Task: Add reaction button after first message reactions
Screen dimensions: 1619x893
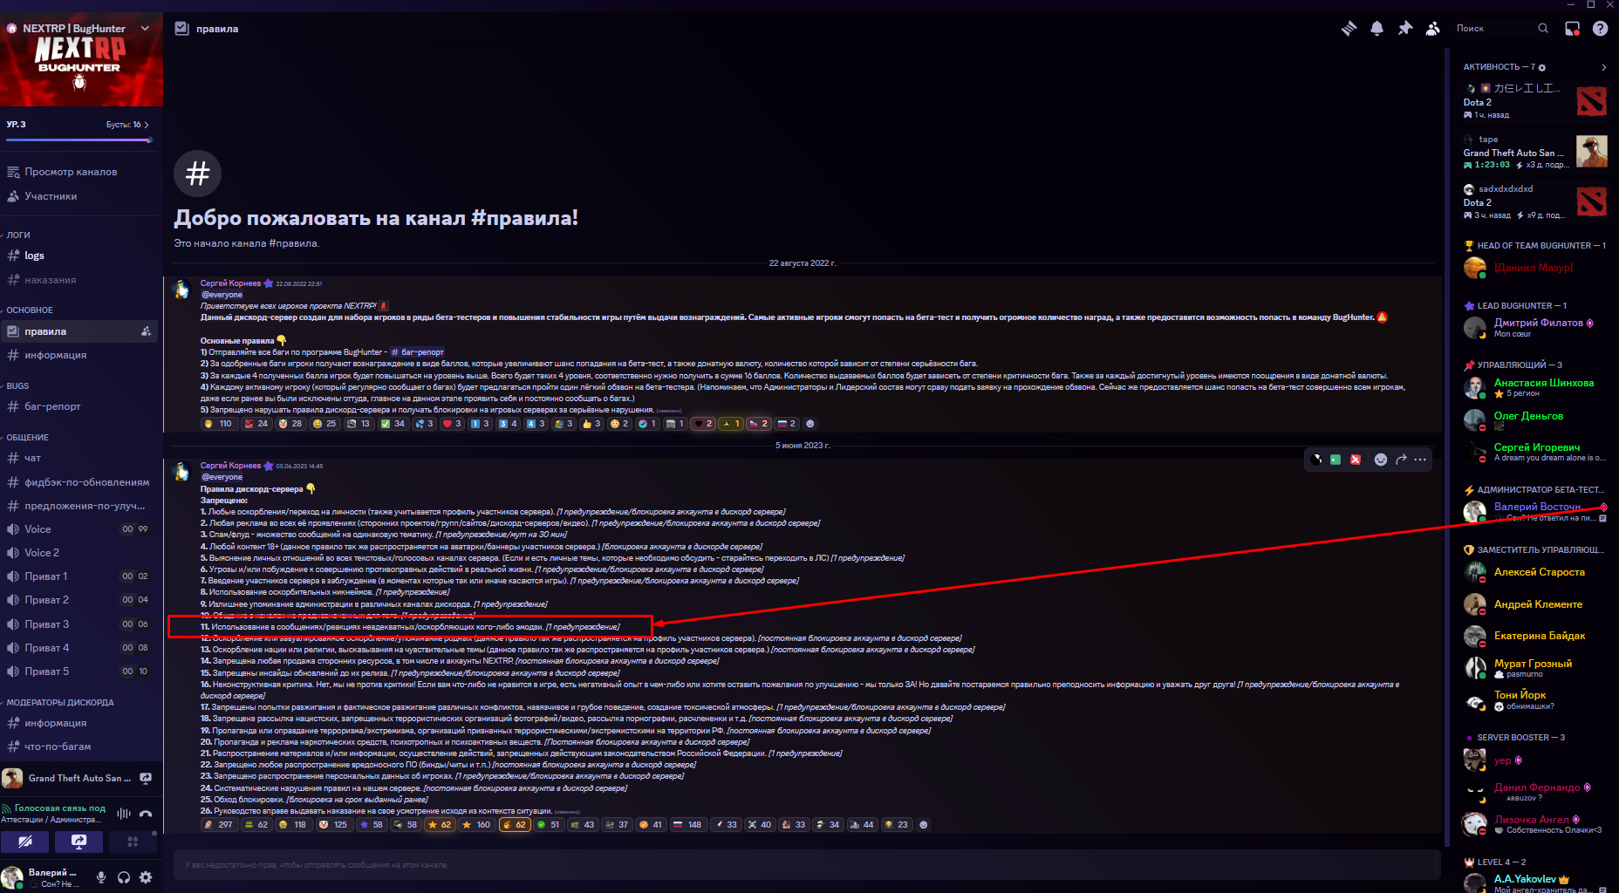Action: point(809,424)
